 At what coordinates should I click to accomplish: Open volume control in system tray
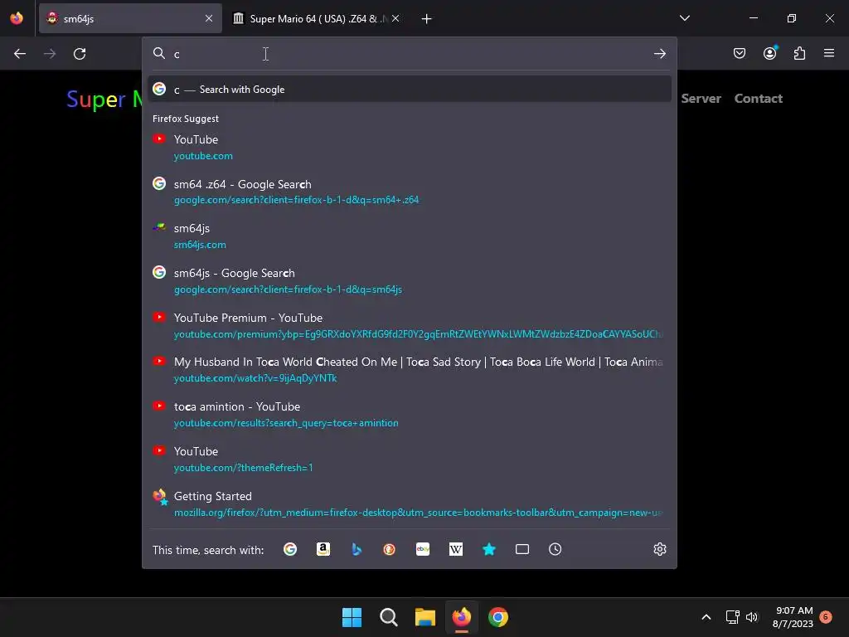pos(752,617)
